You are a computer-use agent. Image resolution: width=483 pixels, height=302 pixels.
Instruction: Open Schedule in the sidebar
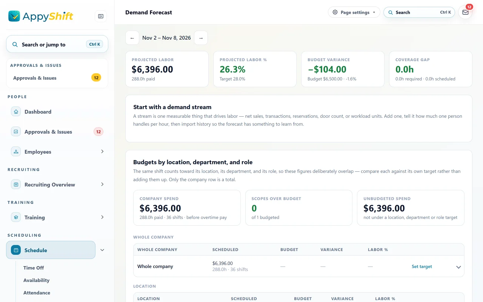pyautogui.click(x=51, y=250)
